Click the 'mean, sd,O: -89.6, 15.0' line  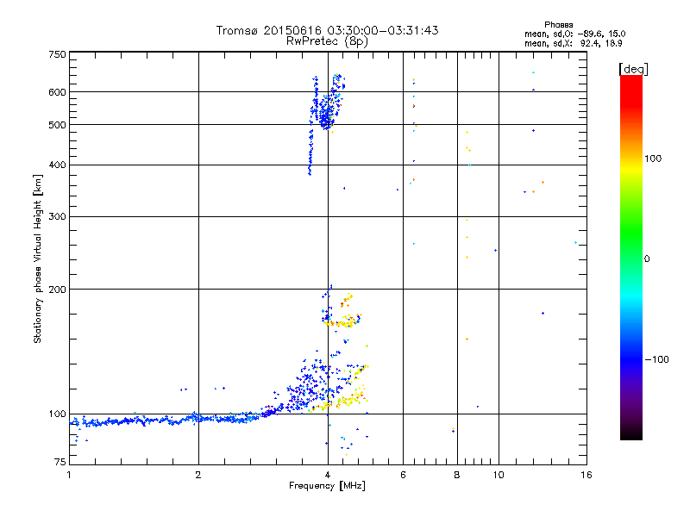574,34
